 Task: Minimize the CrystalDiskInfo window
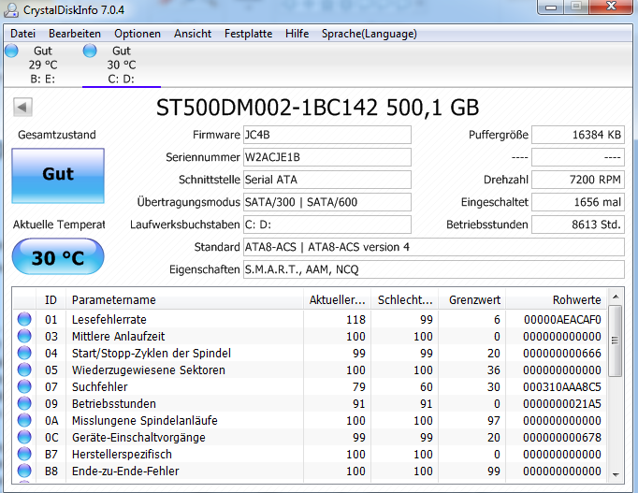(x=551, y=7)
